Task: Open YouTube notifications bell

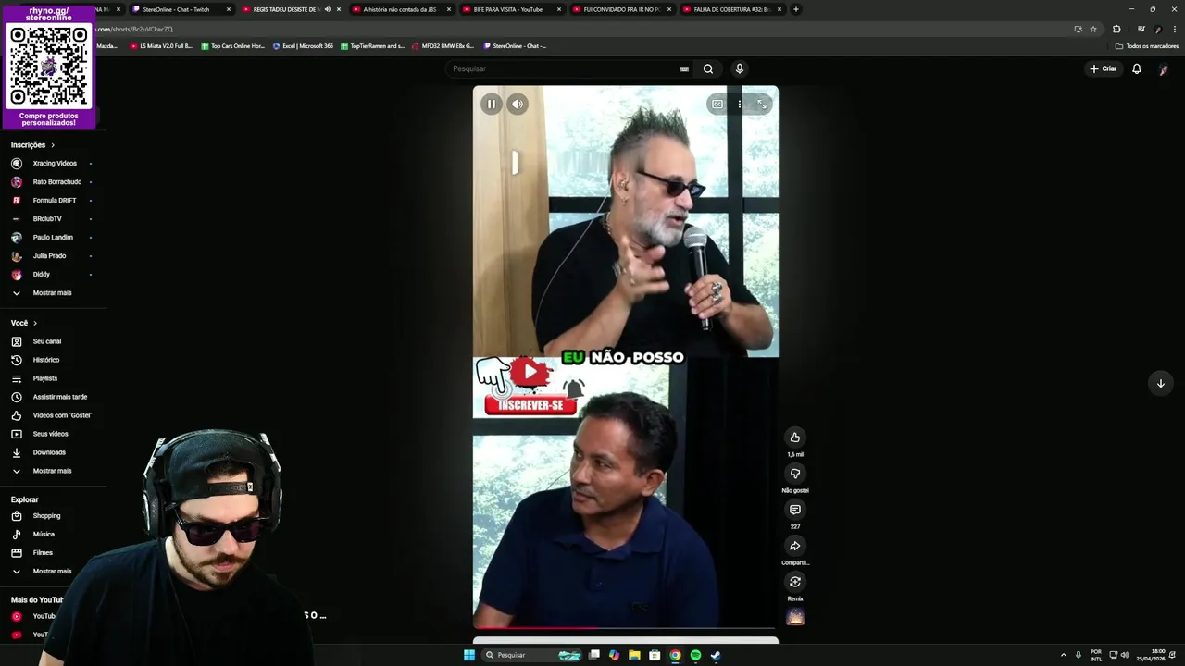Action: click(x=1137, y=68)
